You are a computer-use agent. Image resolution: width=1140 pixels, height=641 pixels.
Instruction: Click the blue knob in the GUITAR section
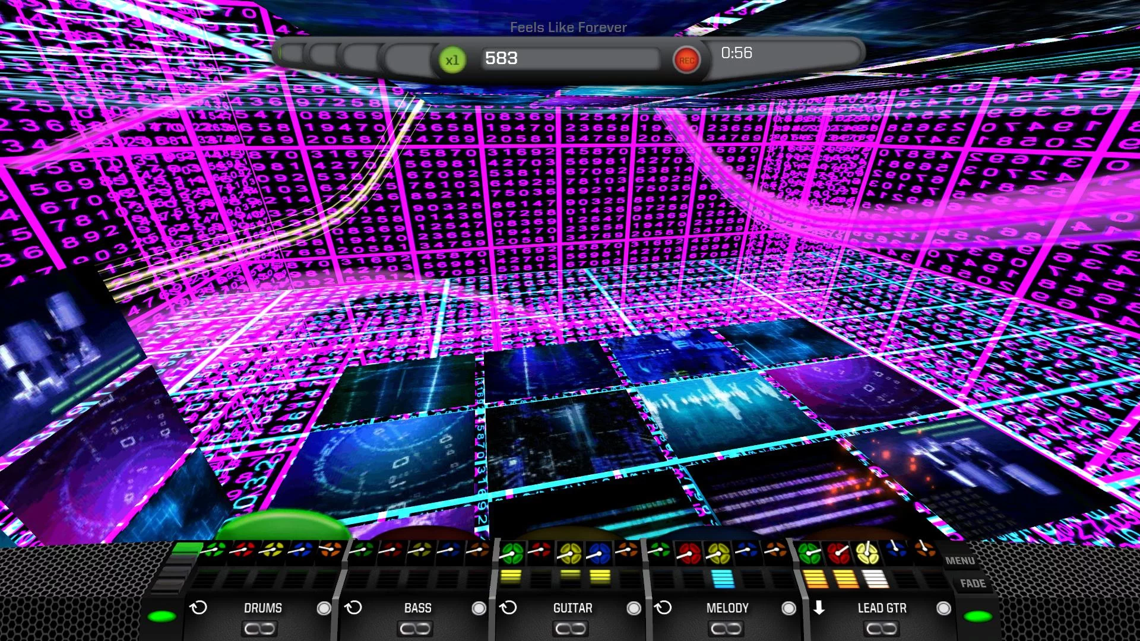pyautogui.click(x=599, y=554)
